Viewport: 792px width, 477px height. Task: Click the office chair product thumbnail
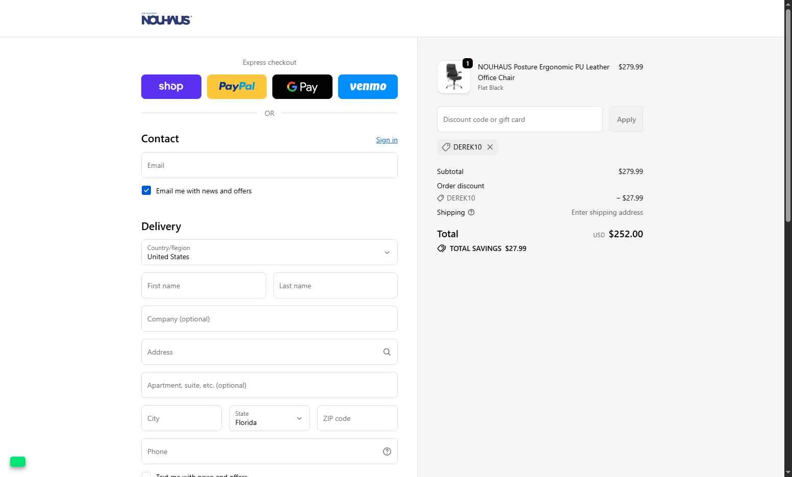[x=454, y=77]
